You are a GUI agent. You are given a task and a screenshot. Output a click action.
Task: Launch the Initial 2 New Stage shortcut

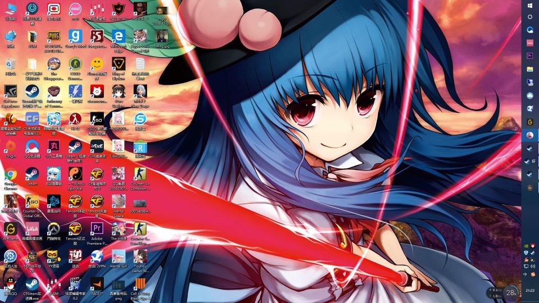140,96
